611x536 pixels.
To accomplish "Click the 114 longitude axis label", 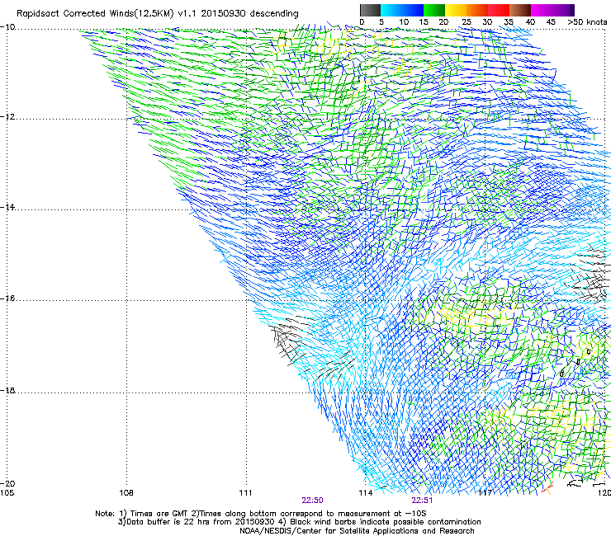I will [x=366, y=493].
